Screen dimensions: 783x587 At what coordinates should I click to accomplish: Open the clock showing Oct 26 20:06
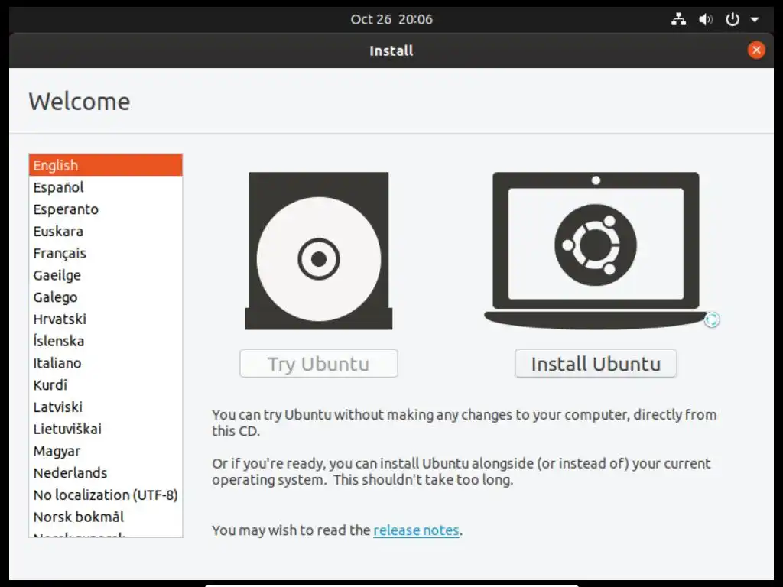391,19
